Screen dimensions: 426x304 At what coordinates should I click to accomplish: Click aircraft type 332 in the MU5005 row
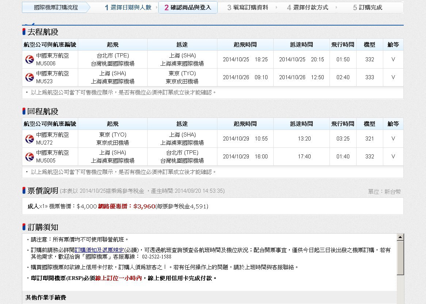tap(369, 157)
